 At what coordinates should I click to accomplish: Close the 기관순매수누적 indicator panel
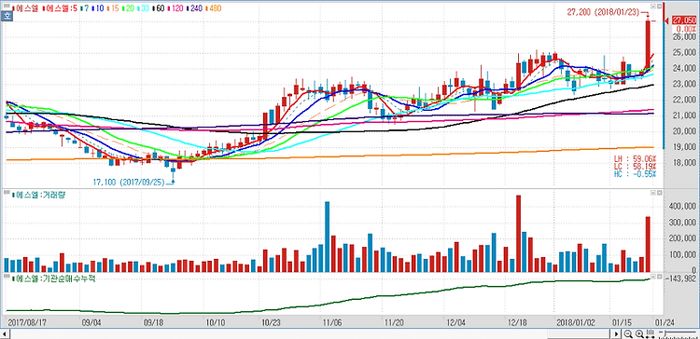(659, 277)
